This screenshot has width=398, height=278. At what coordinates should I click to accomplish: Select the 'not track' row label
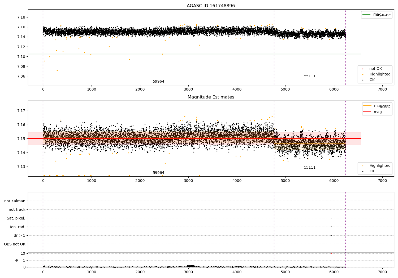[17, 210]
